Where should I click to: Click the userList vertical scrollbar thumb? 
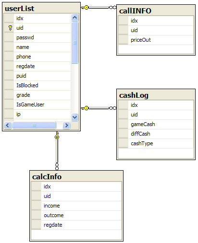tap(74, 43)
